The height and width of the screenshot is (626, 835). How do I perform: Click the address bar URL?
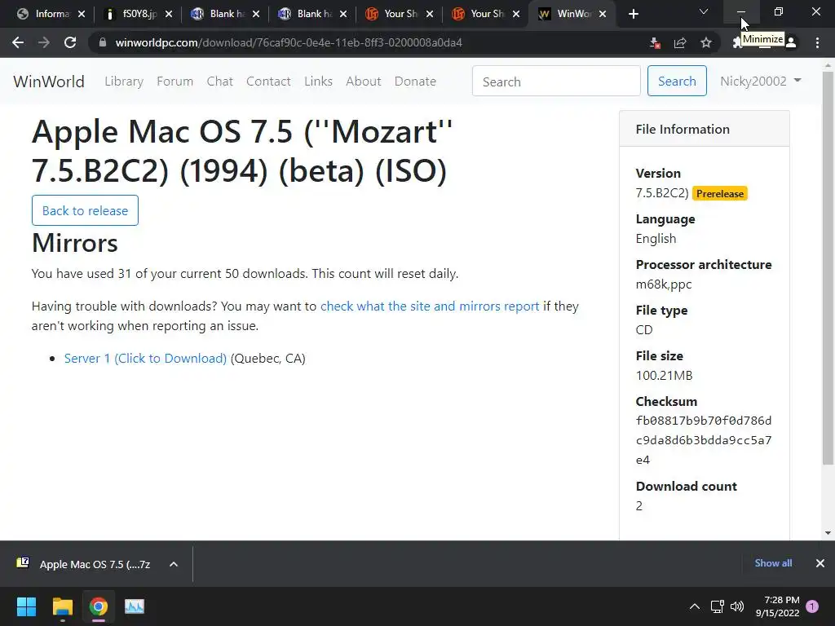(289, 42)
